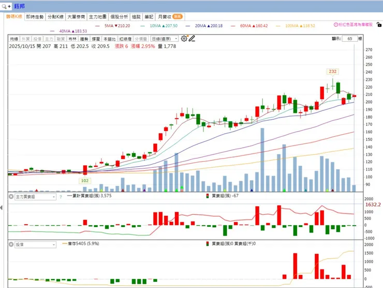Open chart settings gear icon
The height and width of the screenshot is (288, 383).
pyautogui.click(x=184, y=39)
